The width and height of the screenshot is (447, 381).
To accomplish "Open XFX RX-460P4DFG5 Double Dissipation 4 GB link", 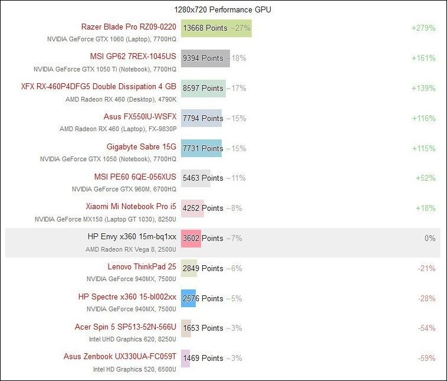I will pos(98,87).
